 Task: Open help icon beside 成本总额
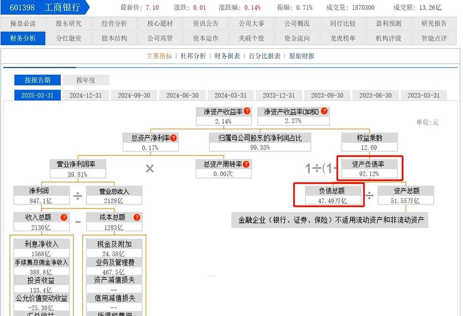(137, 217)
